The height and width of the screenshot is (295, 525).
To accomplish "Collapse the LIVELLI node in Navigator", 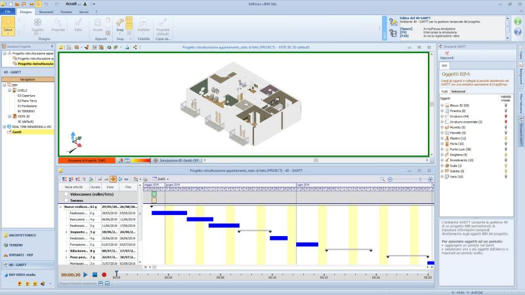I will (9, 90).
